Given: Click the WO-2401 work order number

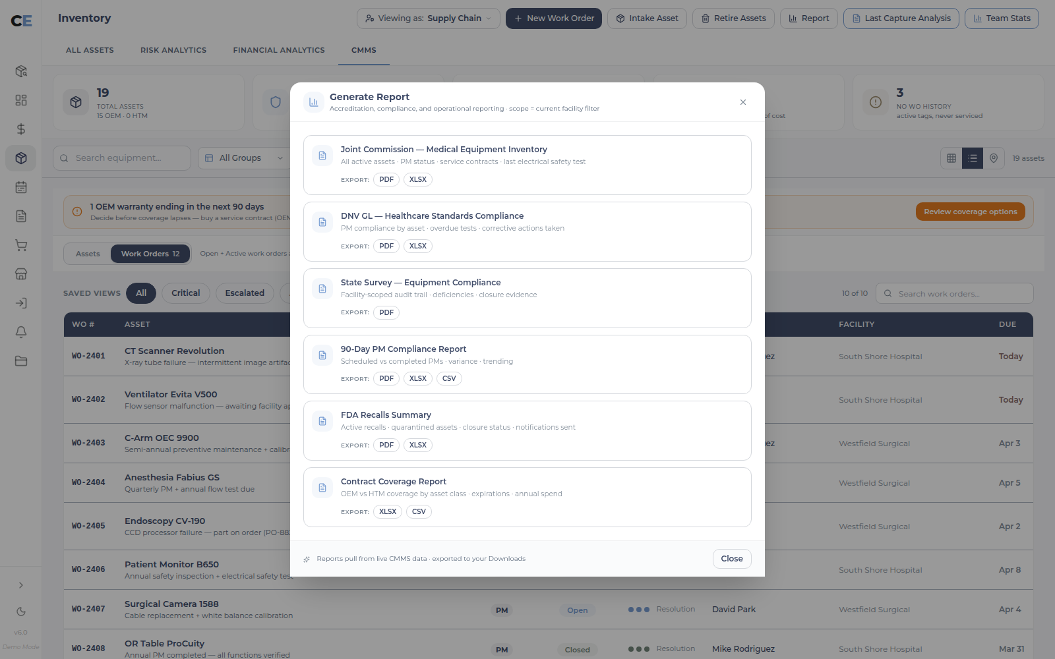Looking at the screenshot, I should coord(88,356).
